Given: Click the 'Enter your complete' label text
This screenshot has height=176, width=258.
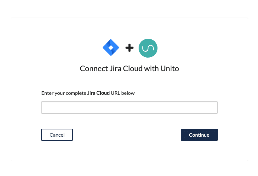Looking at the screenshot, I should 64,93.
